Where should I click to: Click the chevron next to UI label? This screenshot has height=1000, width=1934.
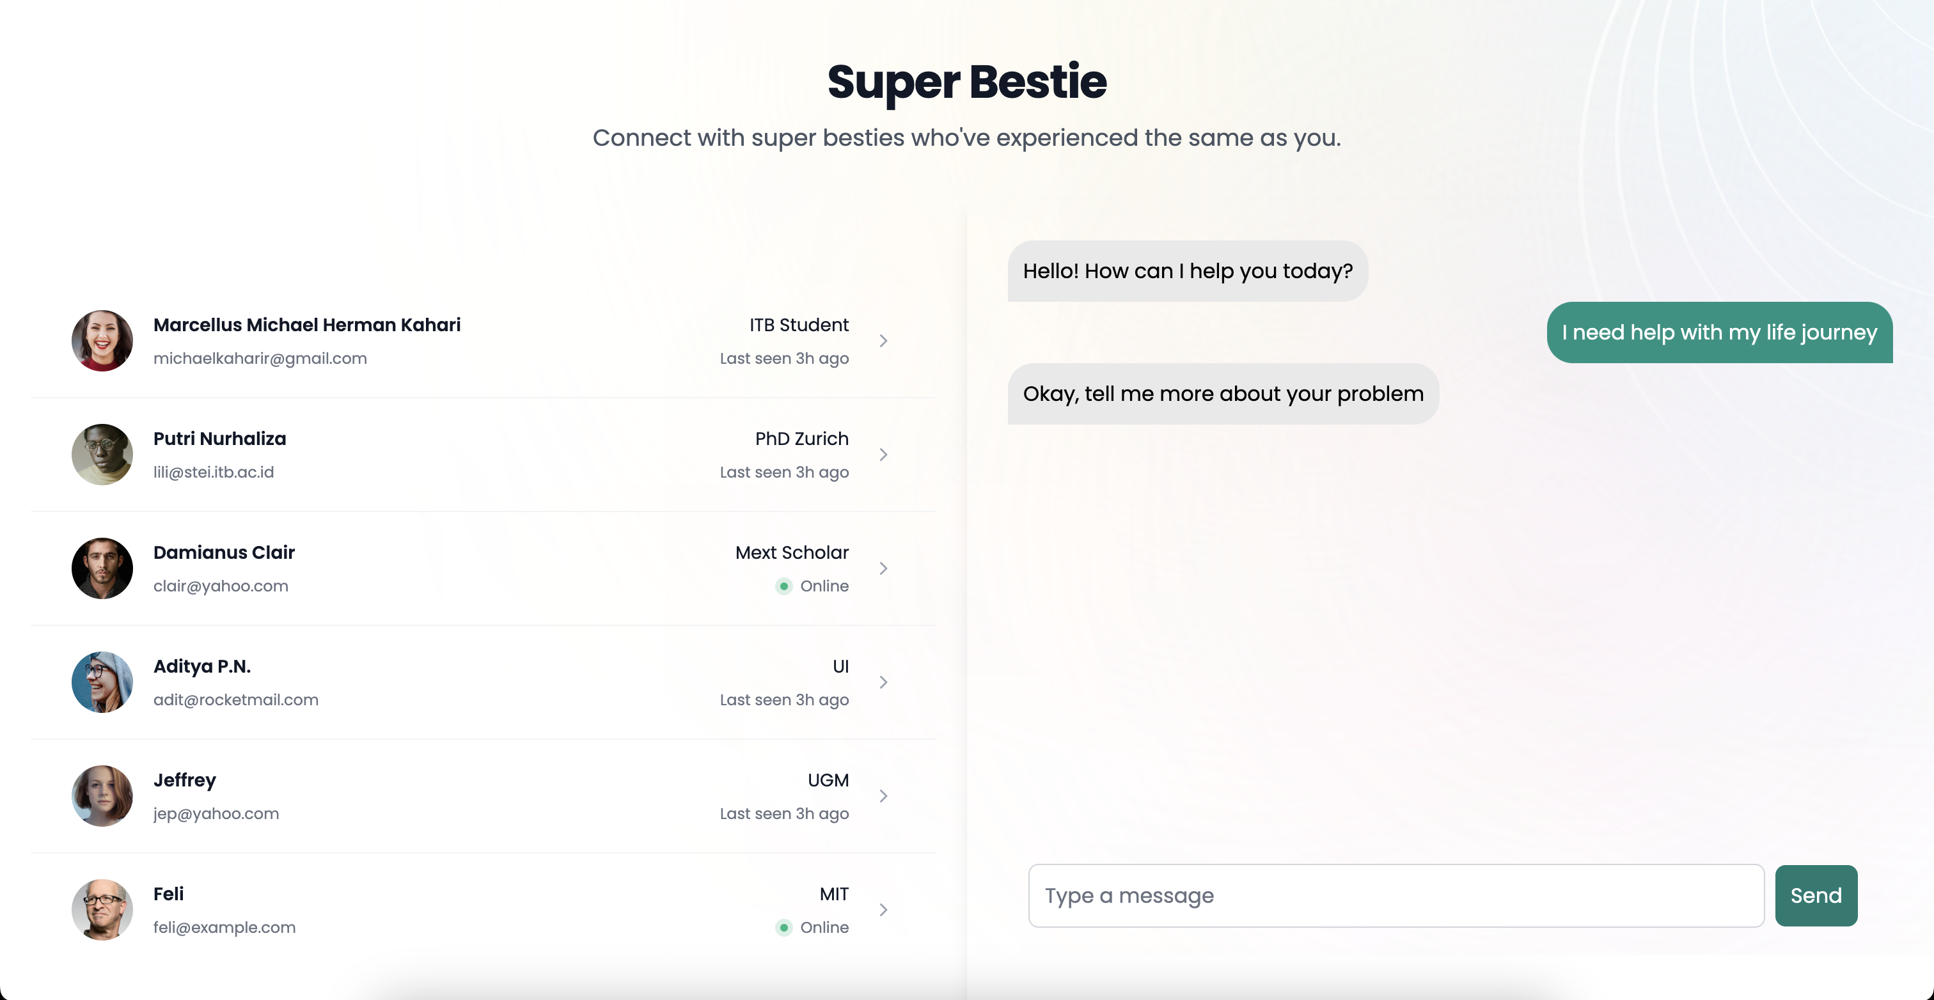883,682
